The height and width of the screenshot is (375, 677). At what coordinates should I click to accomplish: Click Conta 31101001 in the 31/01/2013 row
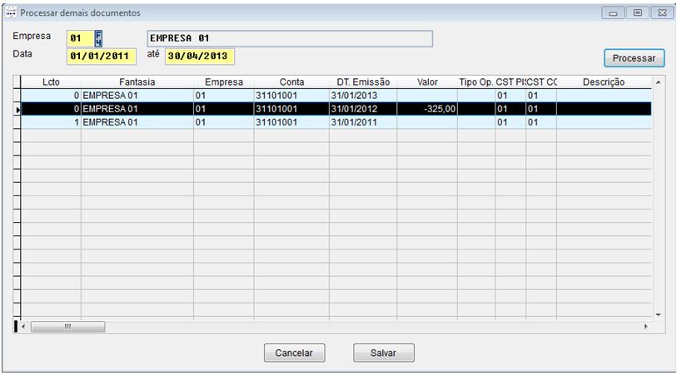(x=291, y=96)
